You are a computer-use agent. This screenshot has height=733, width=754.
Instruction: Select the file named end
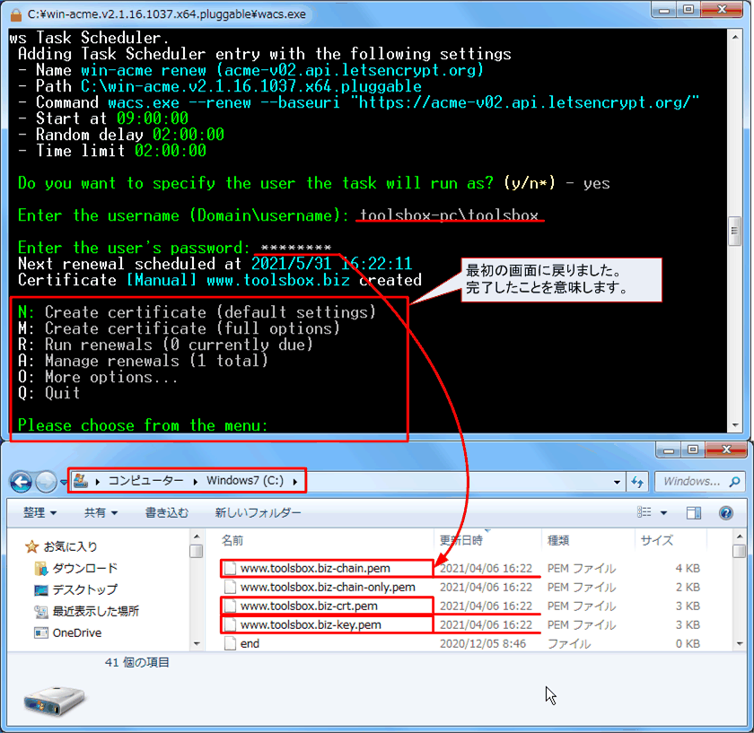click(x=250, y=643)
